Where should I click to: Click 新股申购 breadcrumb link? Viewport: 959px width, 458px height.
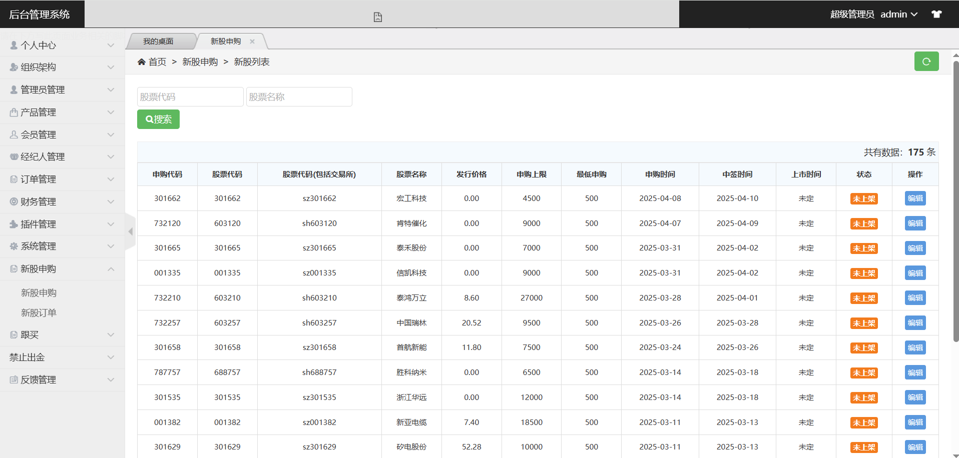point(200,62)
